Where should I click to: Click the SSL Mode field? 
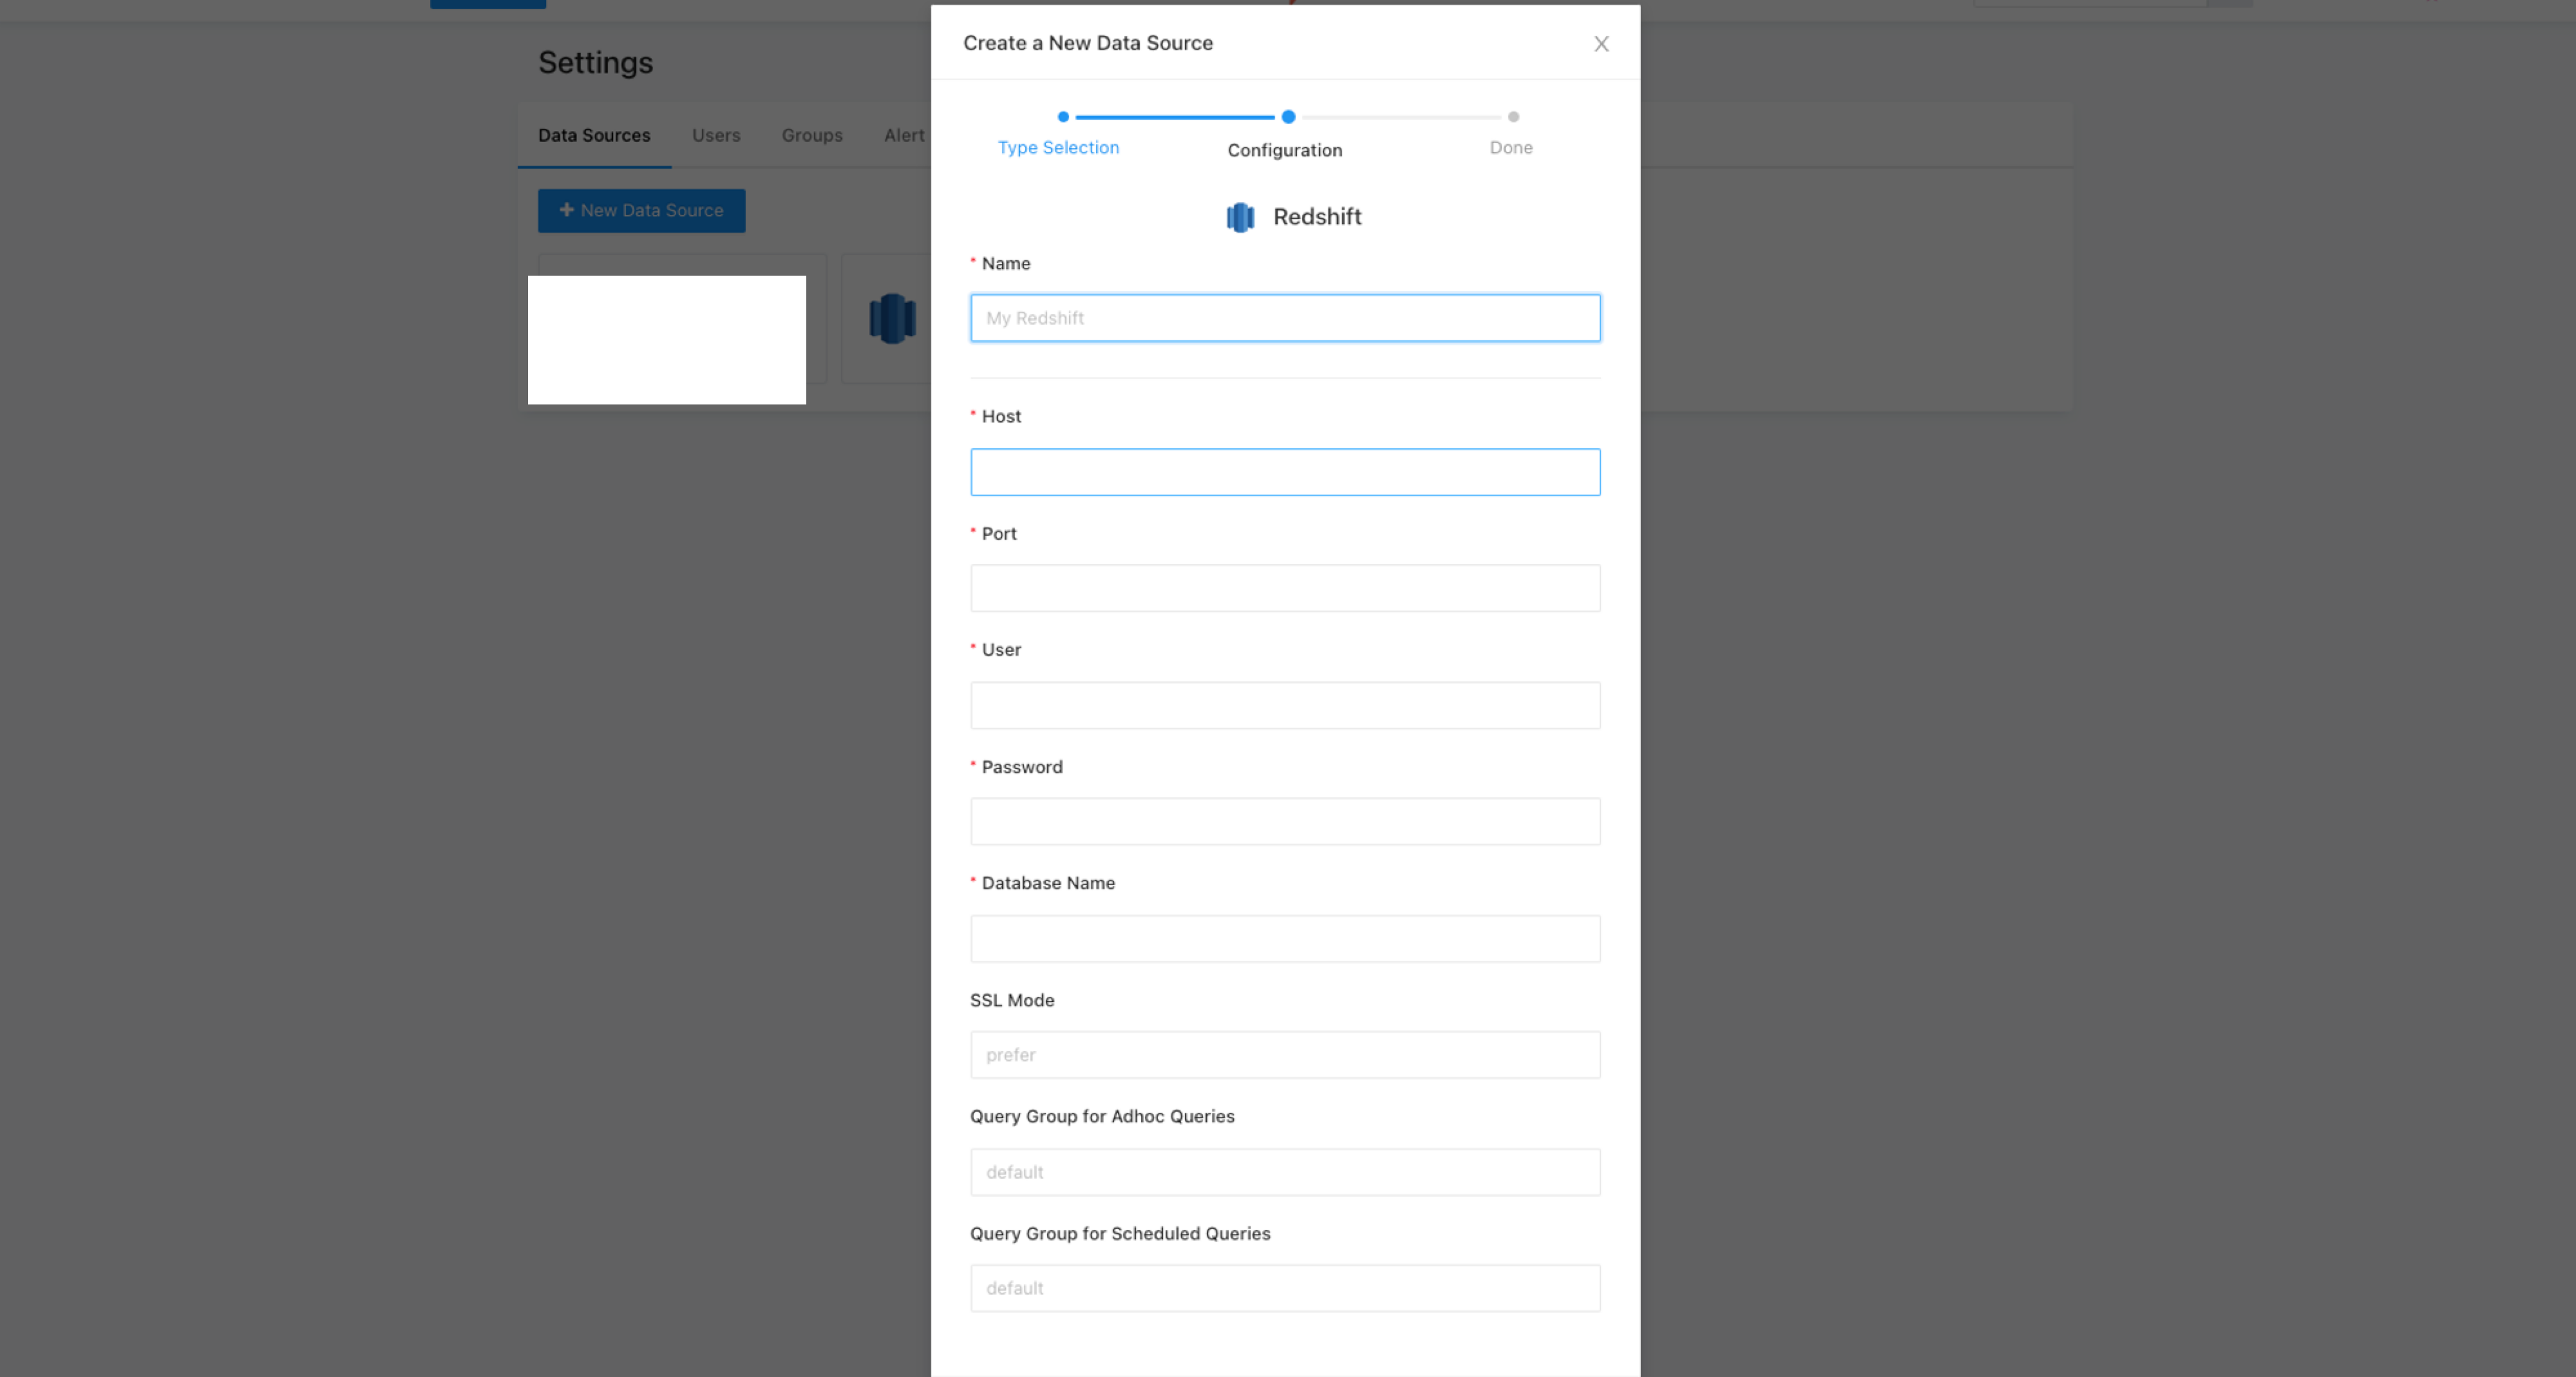point(1285,1055)
